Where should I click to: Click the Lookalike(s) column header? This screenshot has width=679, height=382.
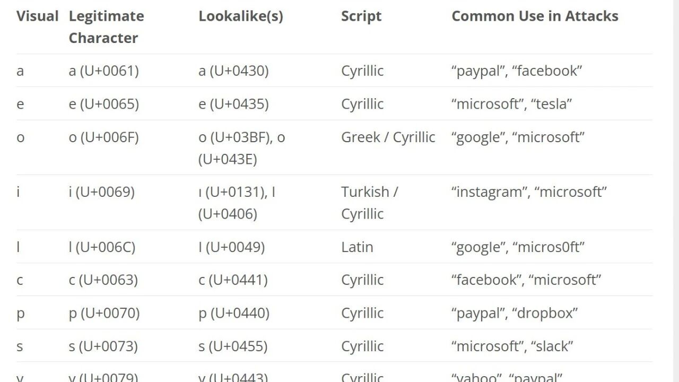(x=241, y=16)
